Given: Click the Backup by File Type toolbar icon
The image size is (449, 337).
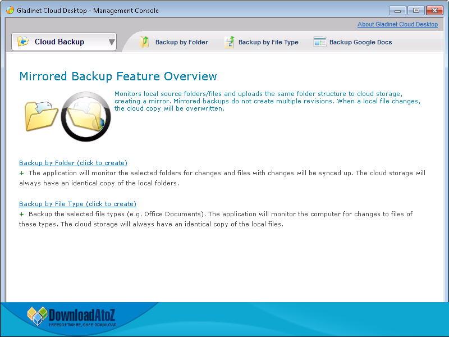Looking at the screenshot, I should tap(229, 42).
